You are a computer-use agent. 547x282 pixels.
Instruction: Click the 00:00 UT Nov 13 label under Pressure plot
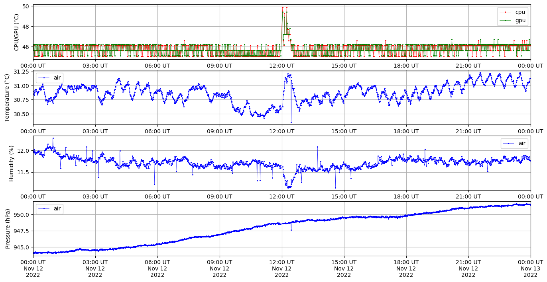pyautogui.click(x=531, y=268)
